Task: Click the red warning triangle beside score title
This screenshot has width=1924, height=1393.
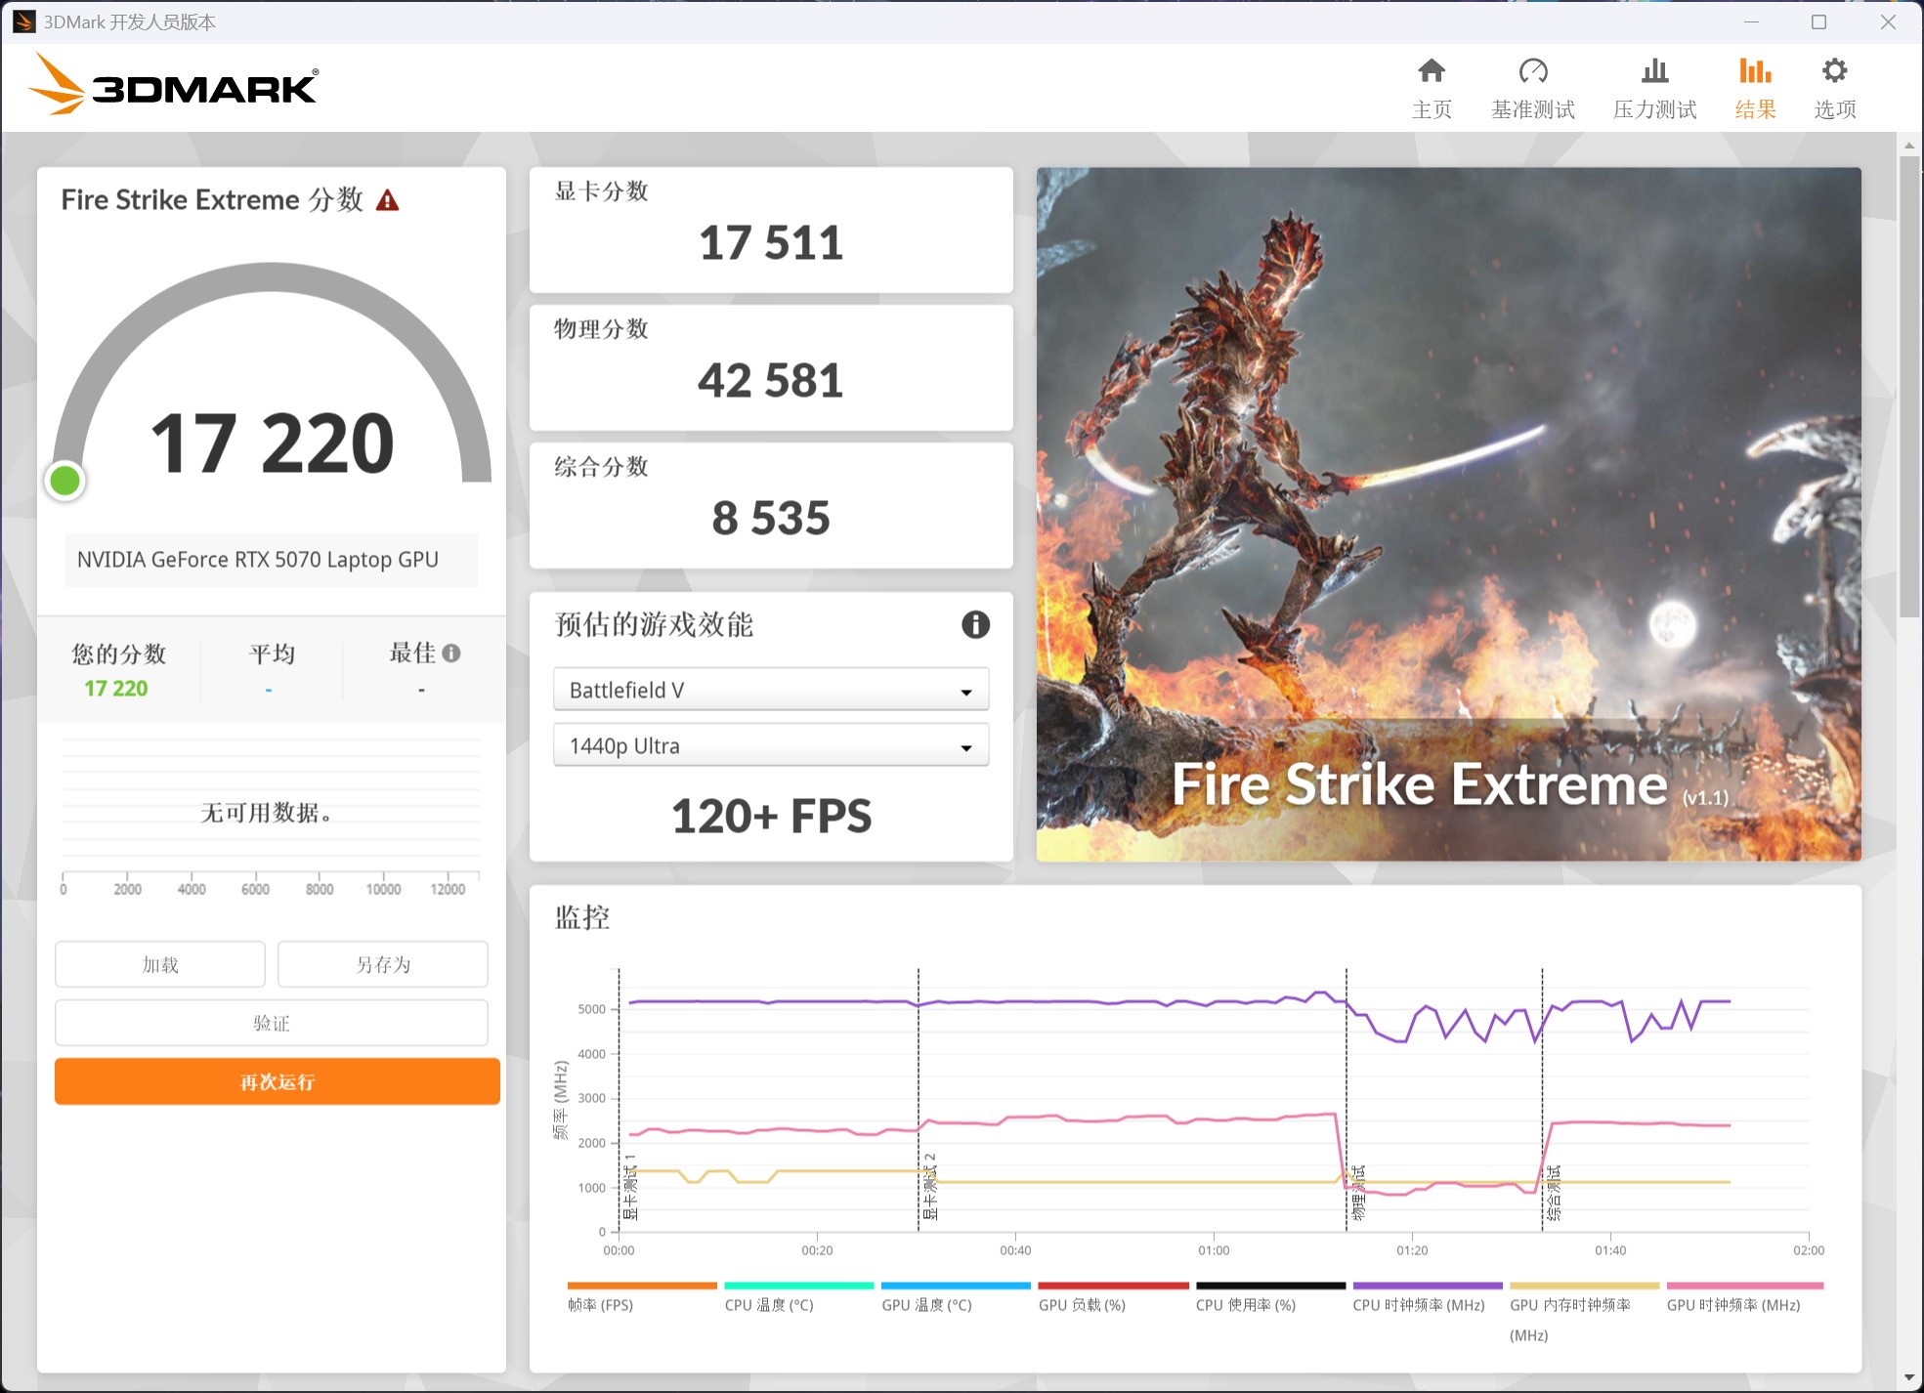Action: click(388, 200)
